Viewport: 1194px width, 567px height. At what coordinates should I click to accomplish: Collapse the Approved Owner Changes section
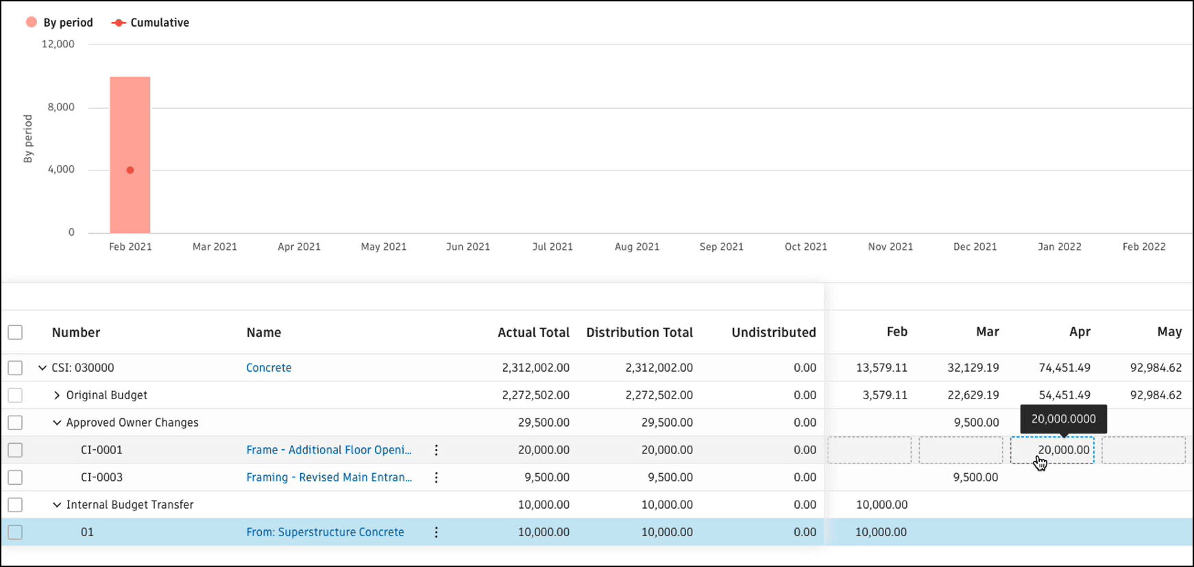(57, 423)
